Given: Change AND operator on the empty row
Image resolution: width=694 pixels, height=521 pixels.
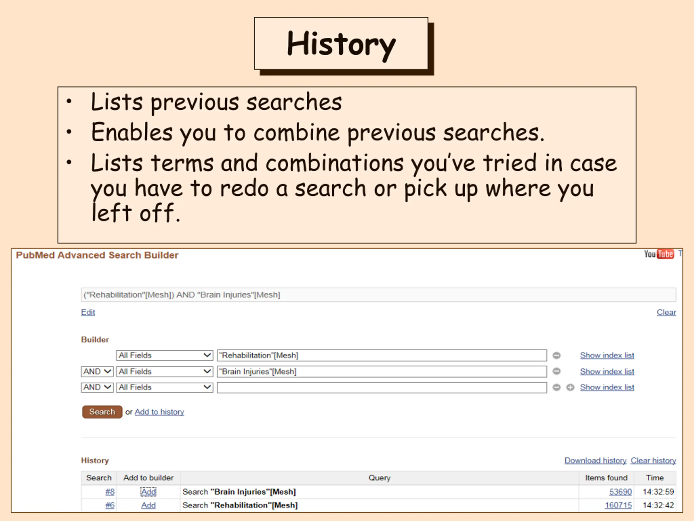Looking at the screenshot, I should pos(97,387).
